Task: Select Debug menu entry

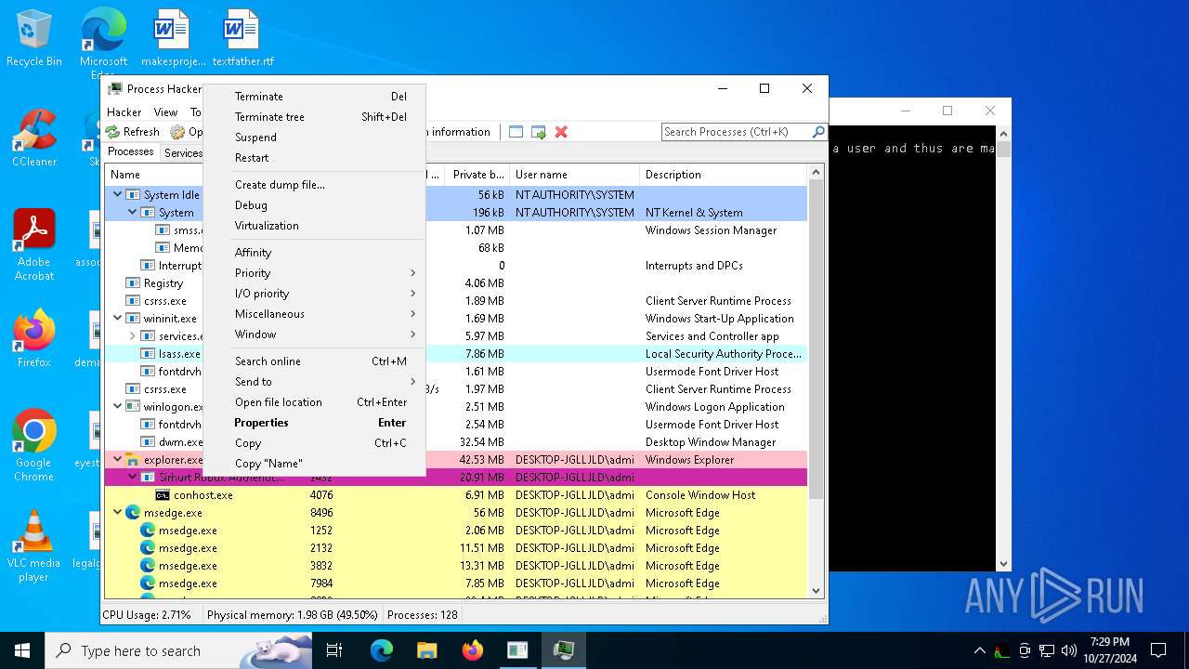Action: pyautogui.click(x=314, y=205)
